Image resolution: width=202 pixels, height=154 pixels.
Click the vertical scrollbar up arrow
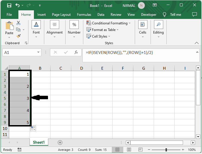point(198,68)
